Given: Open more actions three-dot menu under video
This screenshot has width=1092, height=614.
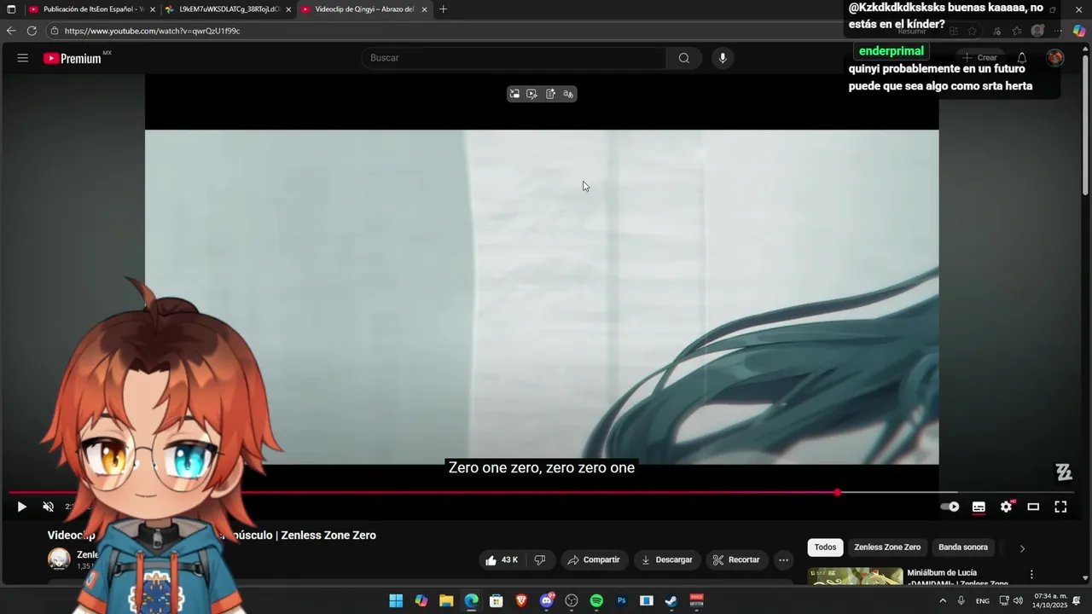Looking at the screenshot, I should 783,560.
